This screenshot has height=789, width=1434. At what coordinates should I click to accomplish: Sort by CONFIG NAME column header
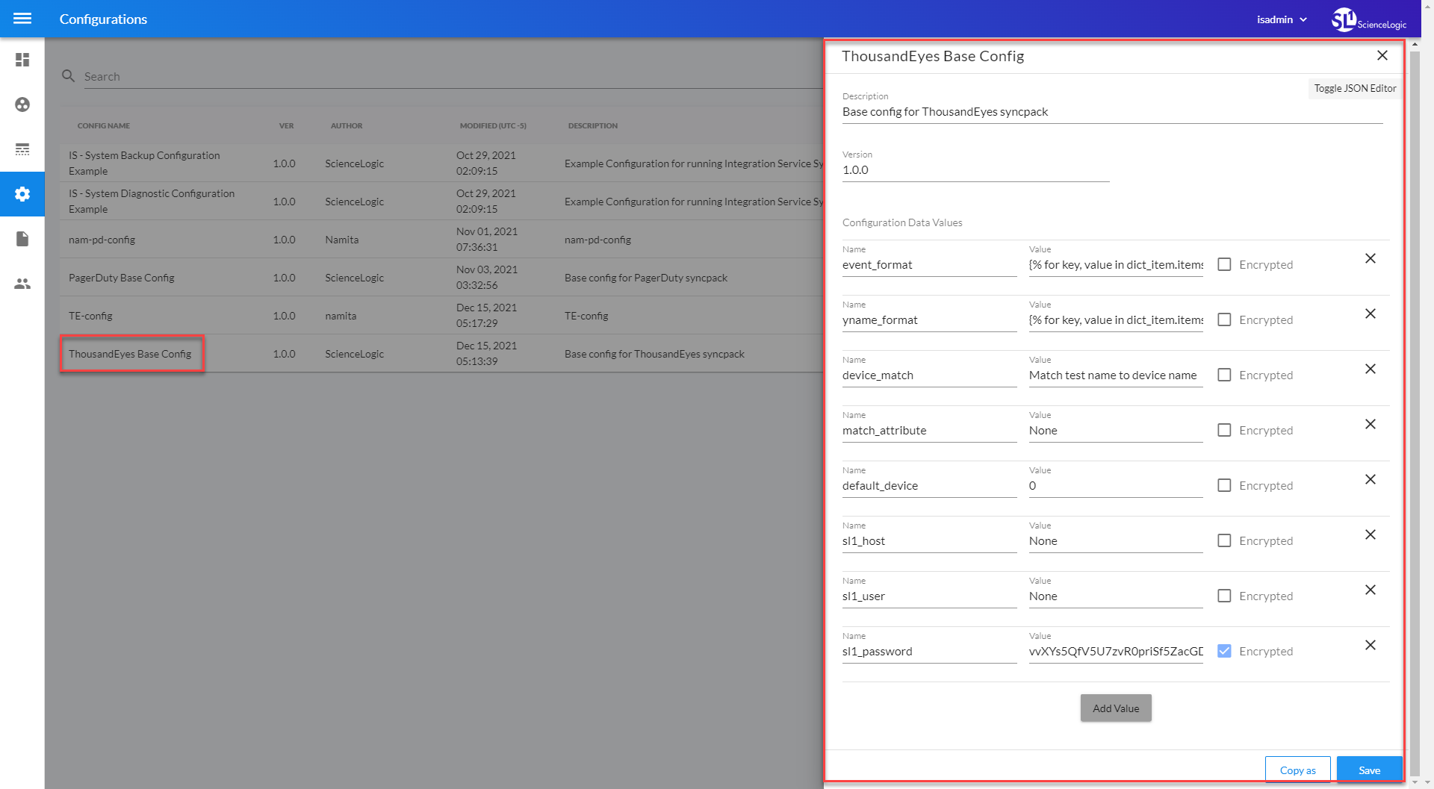[104, 125]
